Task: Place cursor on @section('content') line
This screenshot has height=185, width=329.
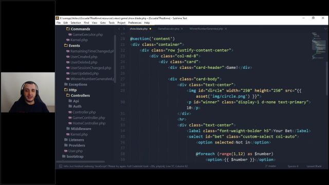Action: (152, 39)
